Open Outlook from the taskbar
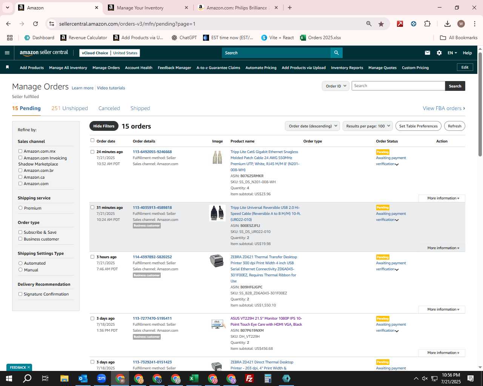Image resolution: width=483 pixels, height=386 pixels. click(x=83, y=378)
